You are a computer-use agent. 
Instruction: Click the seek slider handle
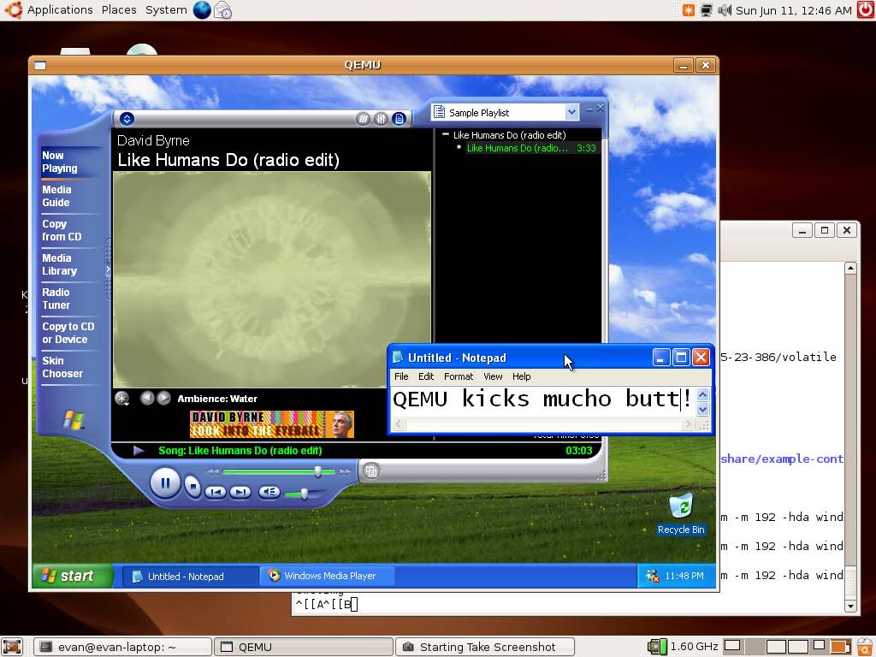[x=318, y=471]
